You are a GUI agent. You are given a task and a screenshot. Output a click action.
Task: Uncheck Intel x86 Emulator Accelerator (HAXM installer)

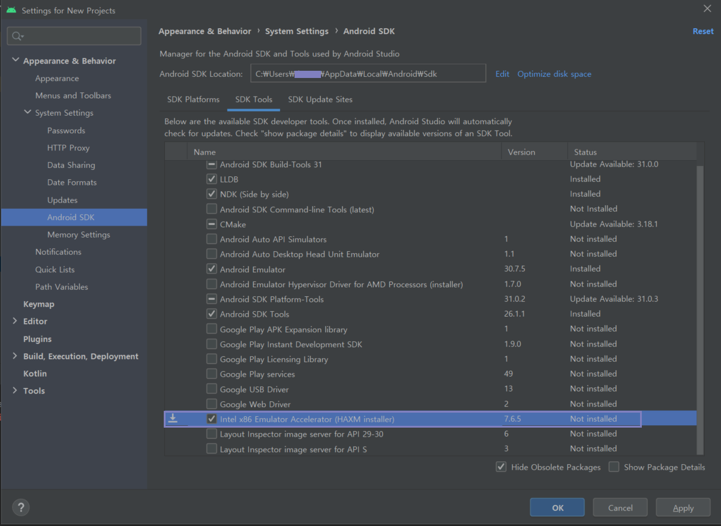211,419
